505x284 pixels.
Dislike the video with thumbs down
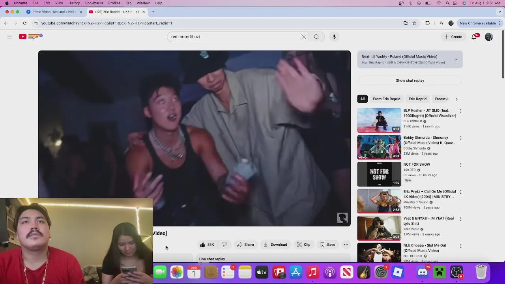224,245
